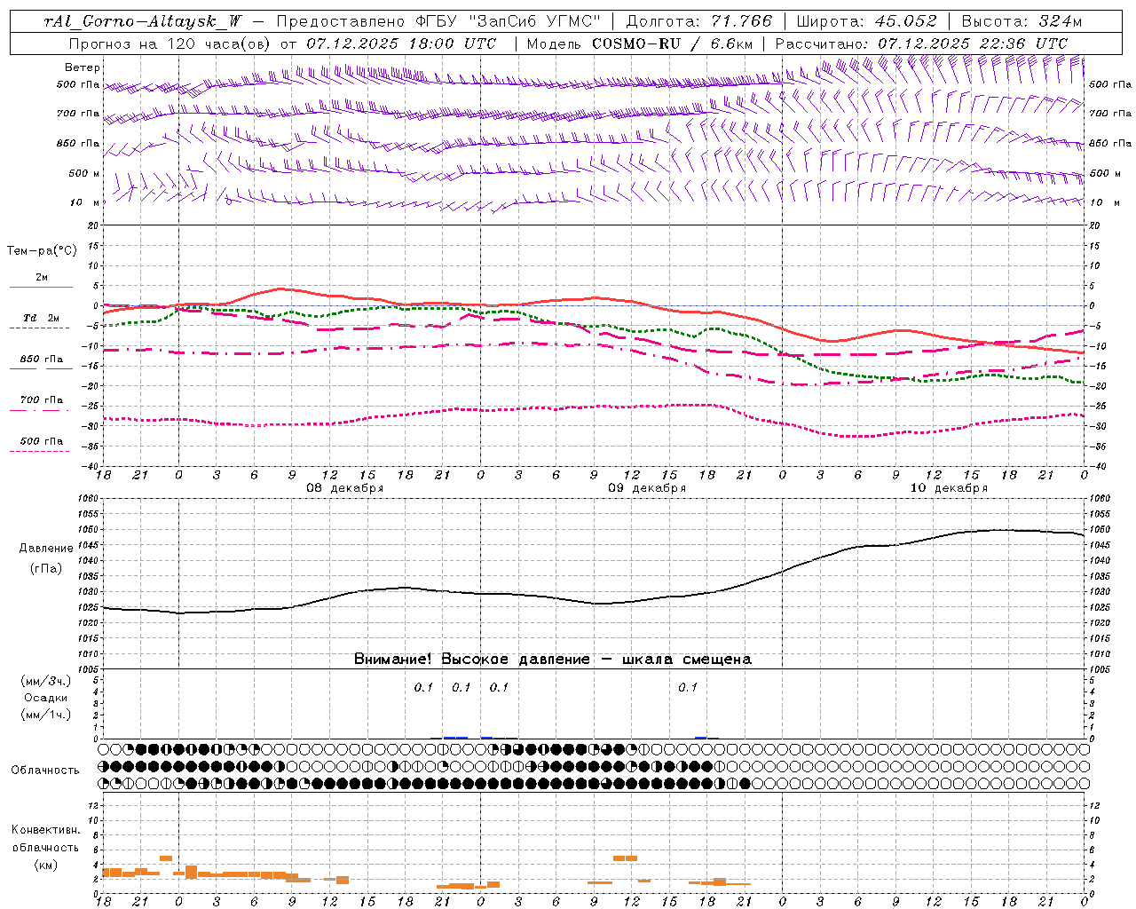The image size is (1136, 909).
Task: Click the (мм/3ч.) precipitation unit label
Action: pos(46,681)
